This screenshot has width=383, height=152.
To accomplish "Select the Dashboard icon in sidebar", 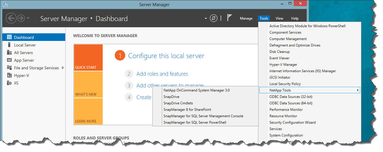I will (x=9, y=37).
